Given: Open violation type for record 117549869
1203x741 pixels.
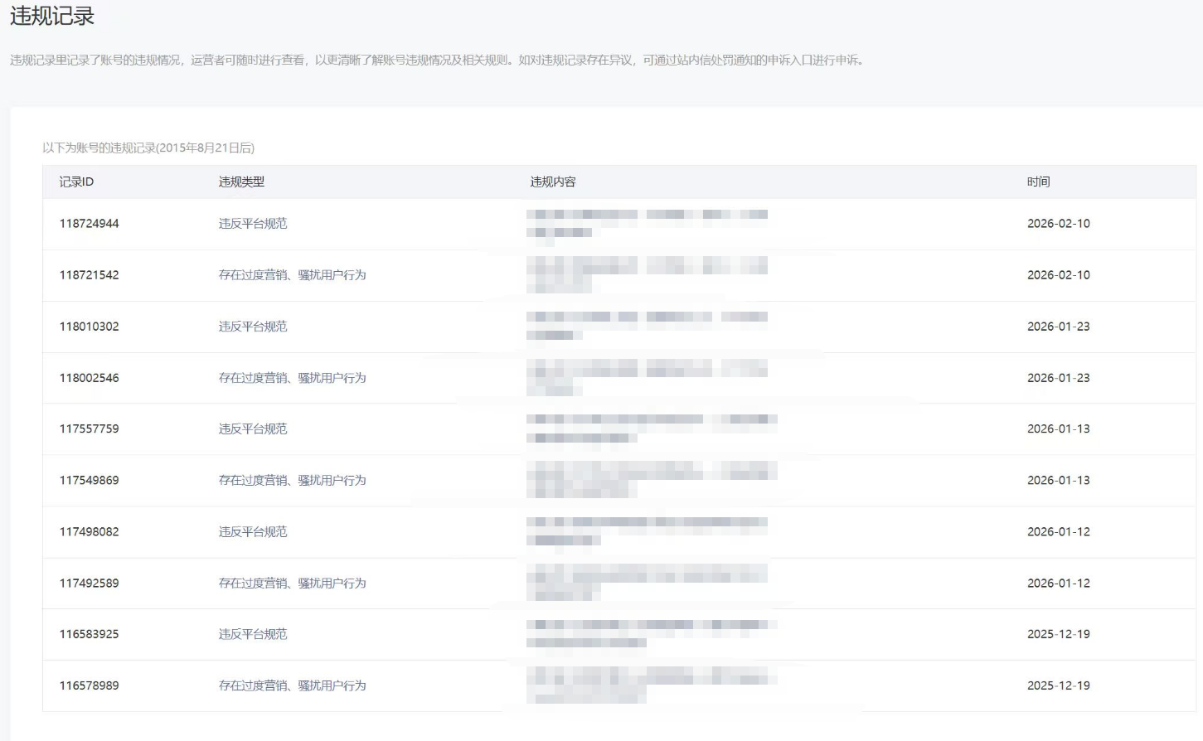Looking at the screenshot, I should pyautogui.click(x=292, y=481).
